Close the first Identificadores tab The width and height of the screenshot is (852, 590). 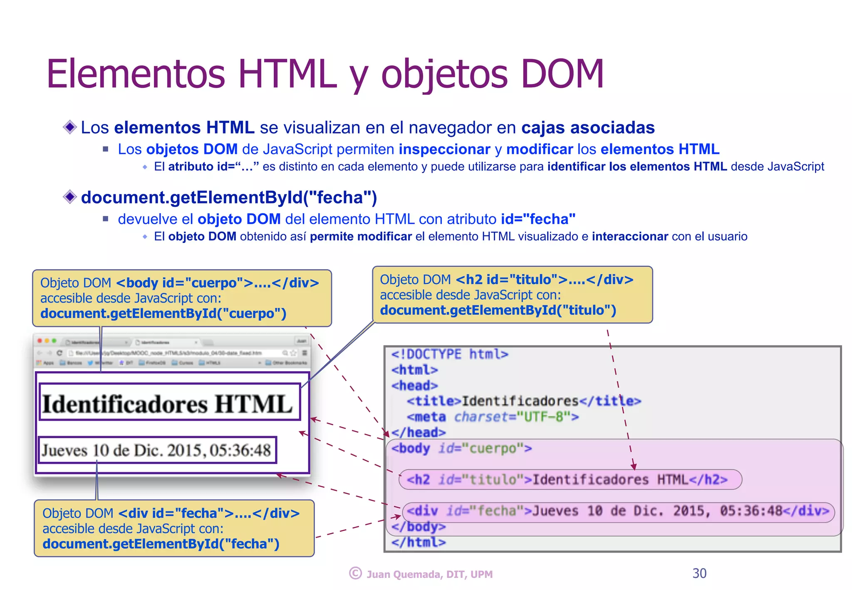pos(126,342)
